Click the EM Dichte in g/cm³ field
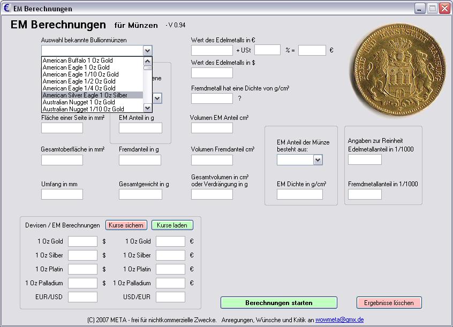The height and width of the screenshot is (327, 453). [x=300, y=194]
